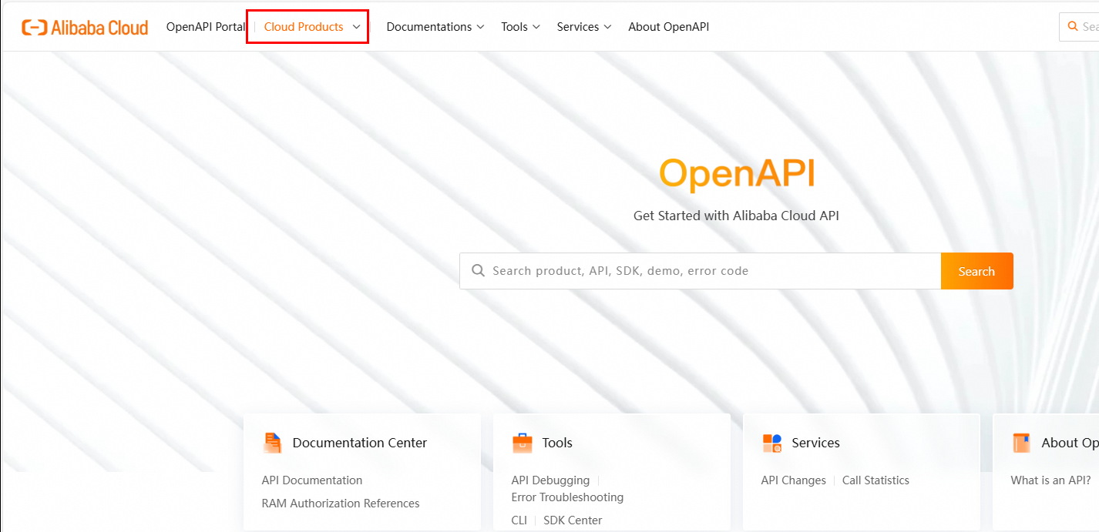
Task: Open the API Debugging link
Action: tap(550, 480)
